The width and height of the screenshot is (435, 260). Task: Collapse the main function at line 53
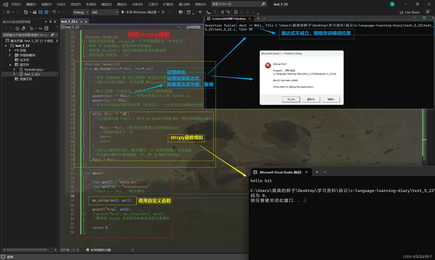[83, 173]
